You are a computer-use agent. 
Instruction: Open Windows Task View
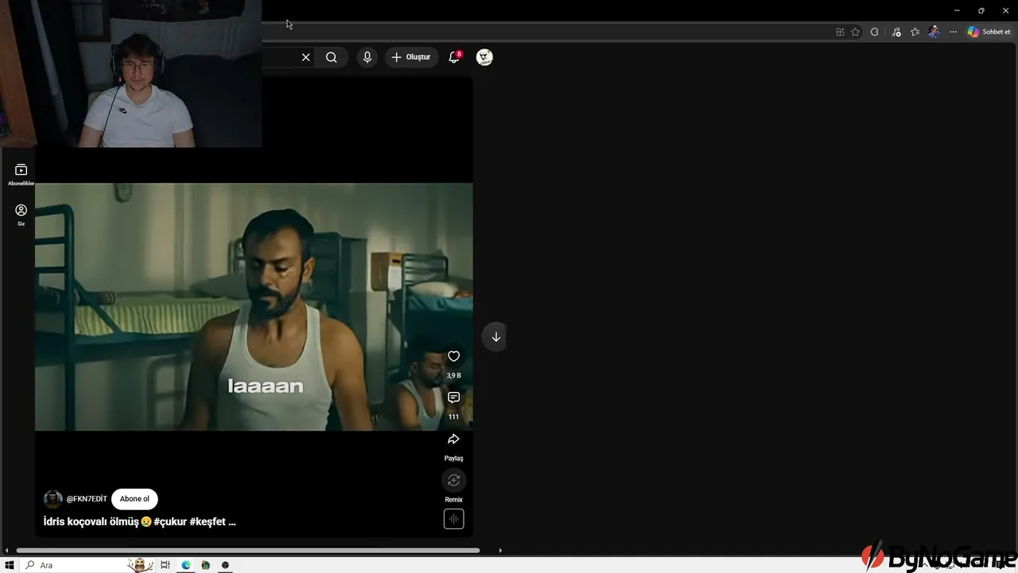(x=165, y=565)
